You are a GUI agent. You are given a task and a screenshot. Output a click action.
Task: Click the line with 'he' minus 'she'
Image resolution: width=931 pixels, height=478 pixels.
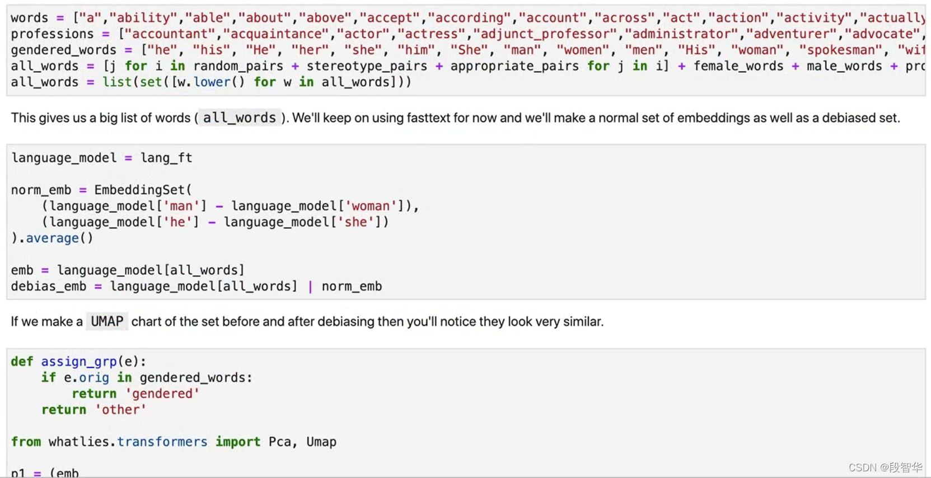tap(215, 222)
